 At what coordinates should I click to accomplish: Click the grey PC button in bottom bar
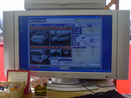64,68
